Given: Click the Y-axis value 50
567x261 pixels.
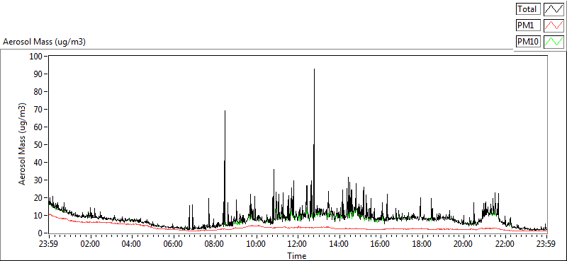Looking at the screenshot, I should 39,145.
